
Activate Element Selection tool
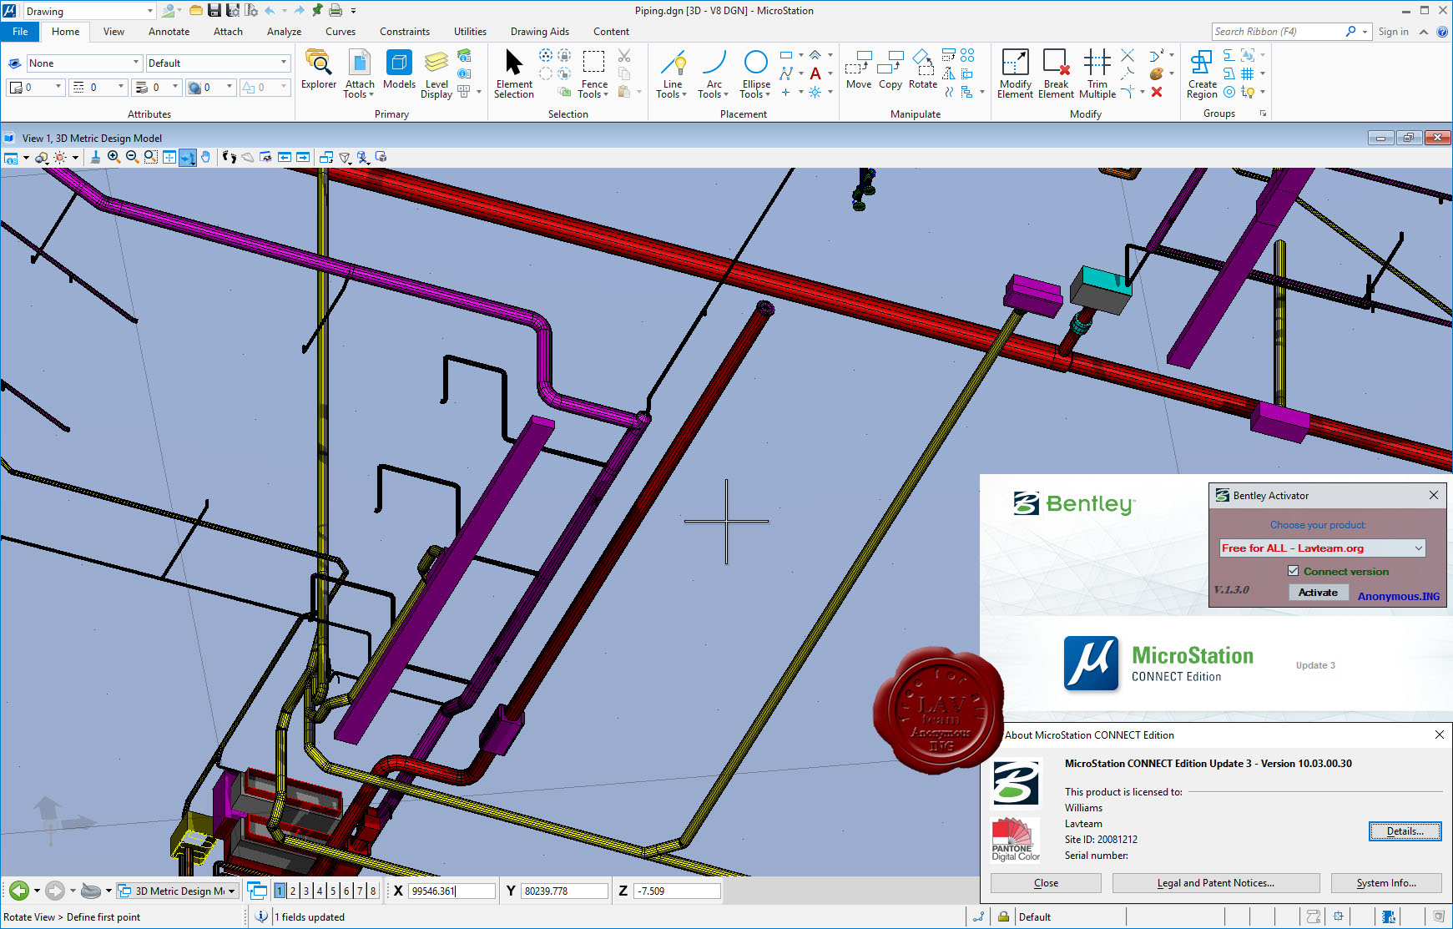pyautogui.click(x=514, y=74)
